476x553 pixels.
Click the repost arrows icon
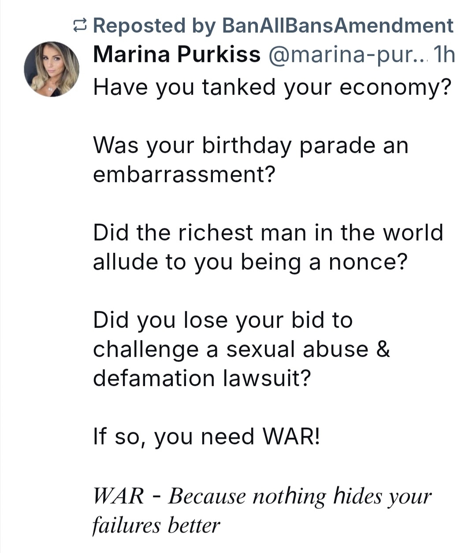click(82, 26)
